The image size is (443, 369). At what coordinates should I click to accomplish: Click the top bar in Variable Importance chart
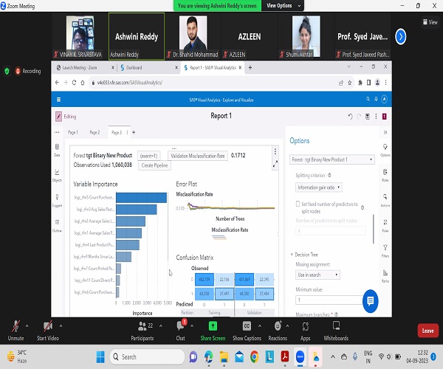tap(141, 197)
